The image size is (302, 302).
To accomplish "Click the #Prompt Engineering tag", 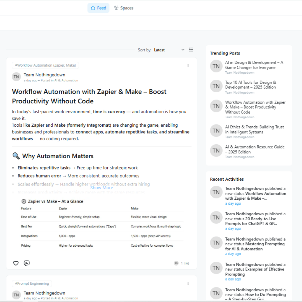I will point(32,284).
